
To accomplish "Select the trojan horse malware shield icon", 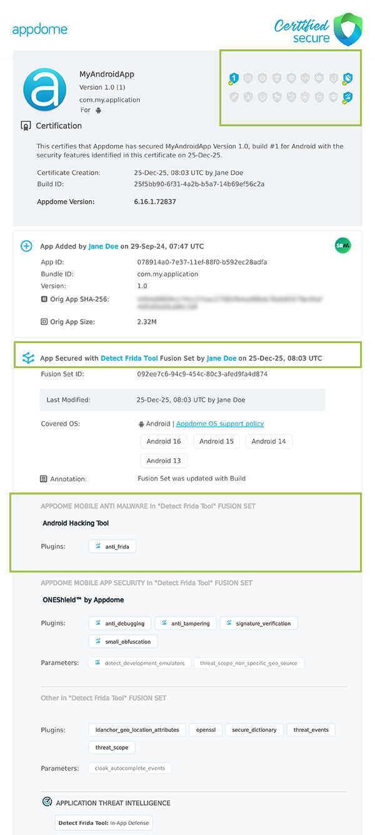I will pos(276,97).
